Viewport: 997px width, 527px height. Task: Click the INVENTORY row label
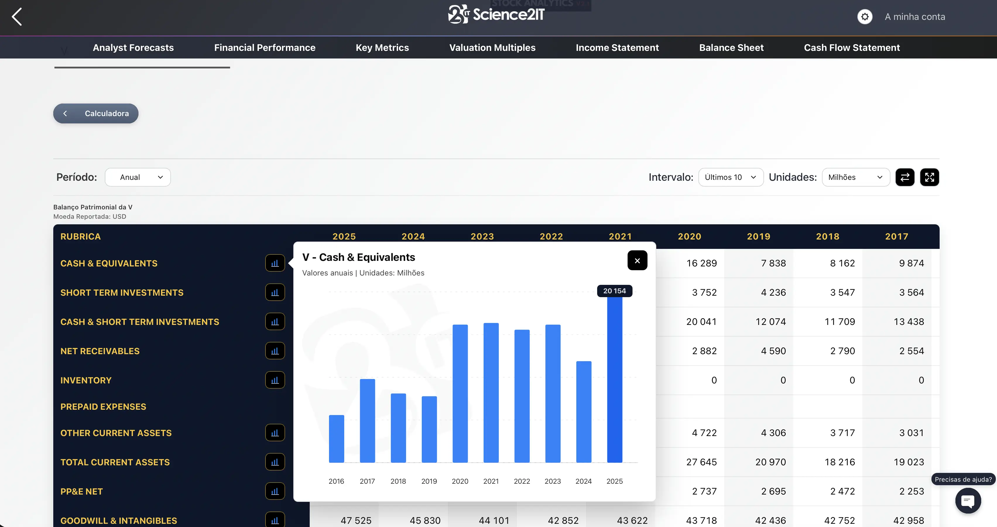[86, 380]
